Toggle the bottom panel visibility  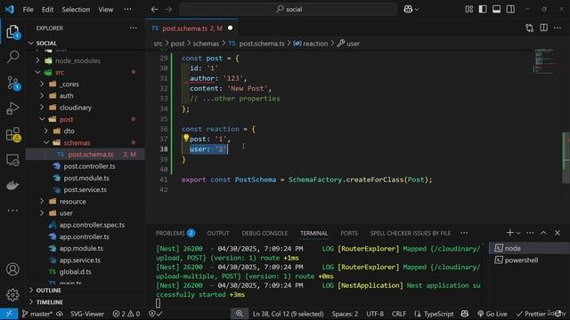497,10
